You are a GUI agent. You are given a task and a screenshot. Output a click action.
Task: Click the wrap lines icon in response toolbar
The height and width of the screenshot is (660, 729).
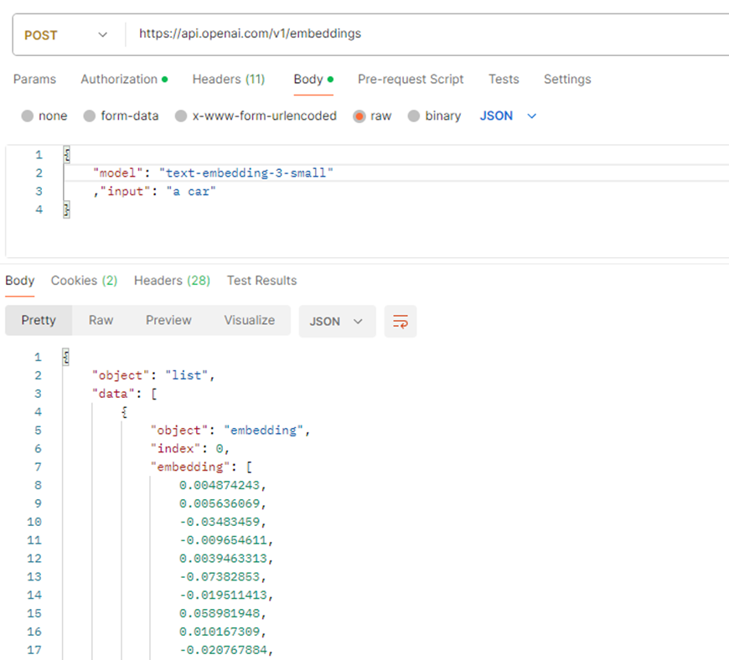pos(401,321)
